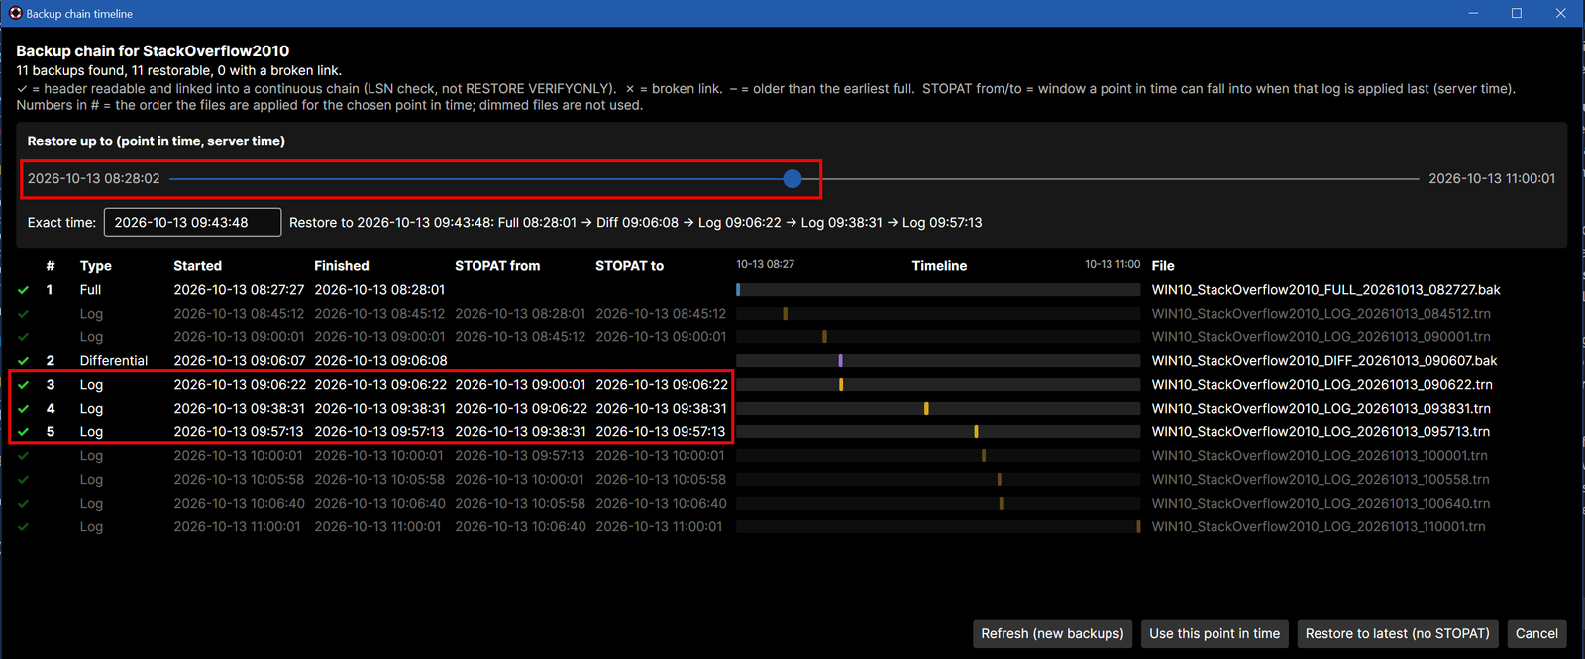
Task: Click the green checkmark on Full backup row
Action: pyautogui.click(x=23, y=290)
